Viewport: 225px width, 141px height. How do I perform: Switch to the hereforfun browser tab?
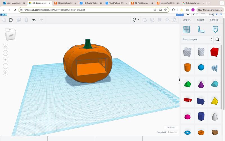[168, 3]
